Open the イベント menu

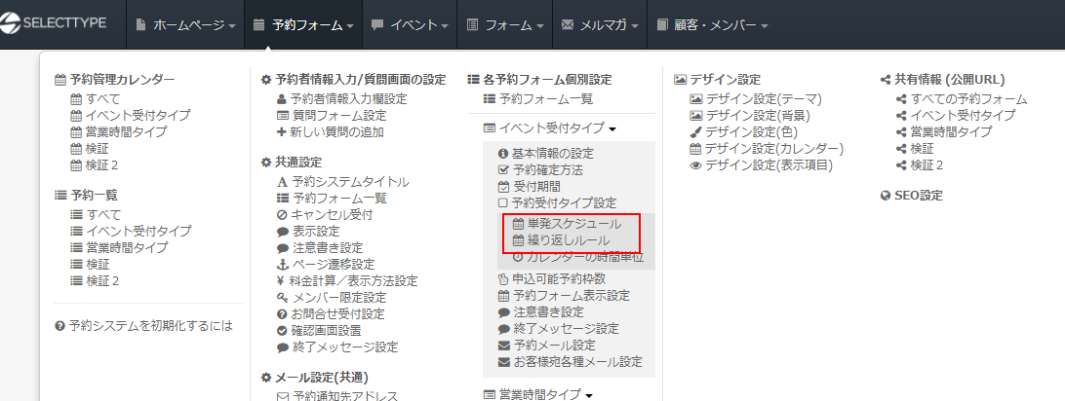click(x=410, y=25)
